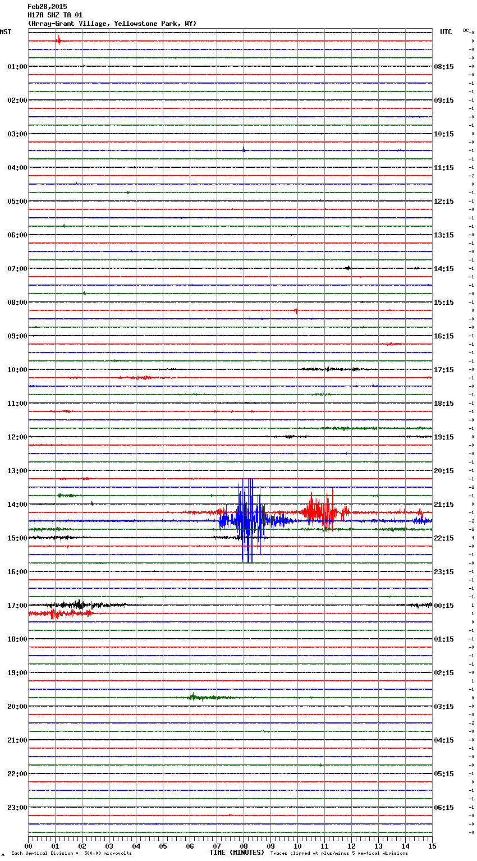This screenshot has width=477, height=861.
Task: Click the Each Vertical Division 500.00 microvolts note
Action: (71, 854)
